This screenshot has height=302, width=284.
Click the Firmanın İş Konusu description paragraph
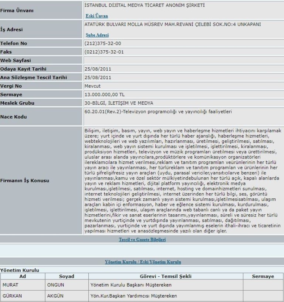(x=183, y=181)
